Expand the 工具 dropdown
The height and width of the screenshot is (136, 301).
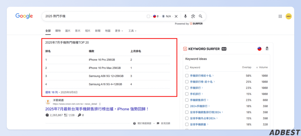pos(133,31)
